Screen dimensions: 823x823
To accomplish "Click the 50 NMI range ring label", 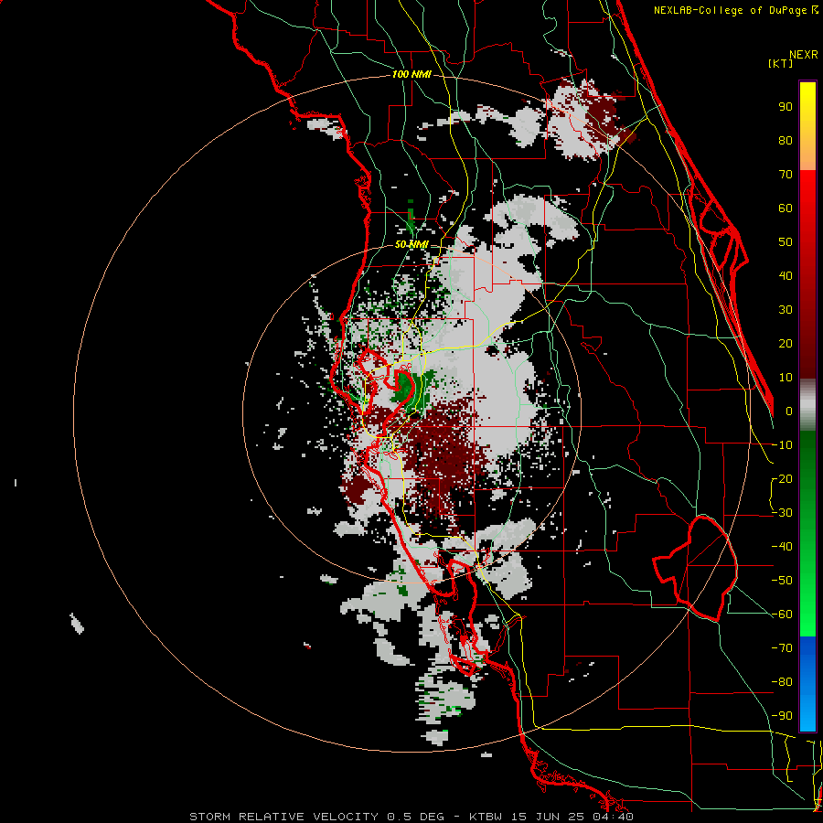I will (411, 244).
